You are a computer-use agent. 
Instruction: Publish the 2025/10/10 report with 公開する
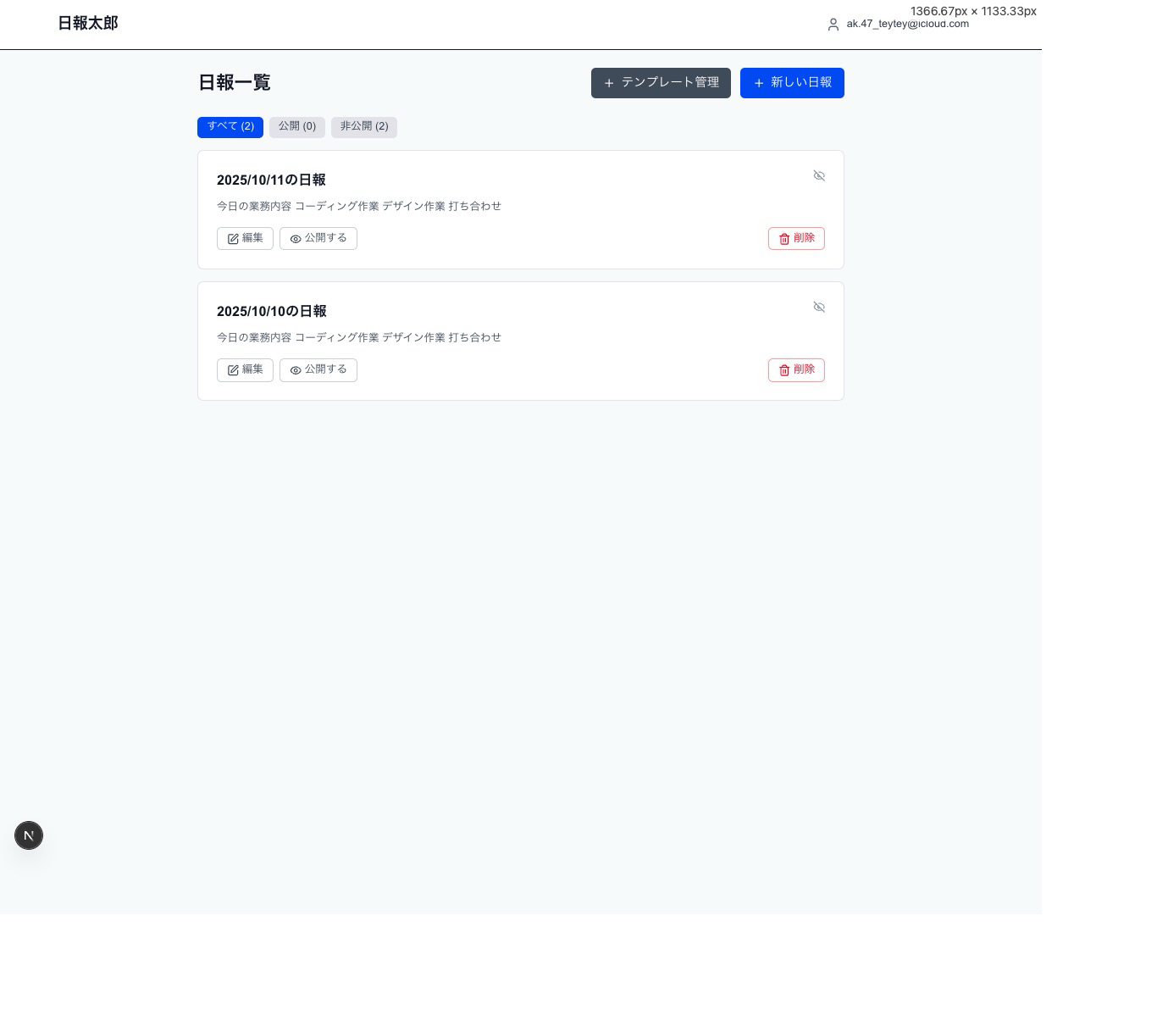[x=318, y=369]
